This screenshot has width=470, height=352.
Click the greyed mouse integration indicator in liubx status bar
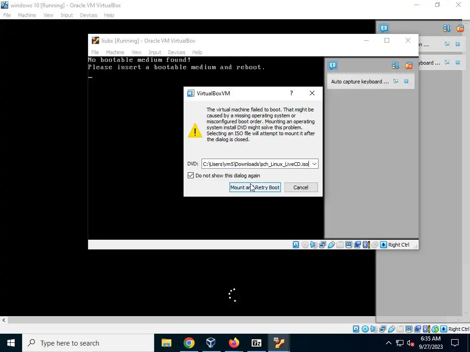click(375, 245)
